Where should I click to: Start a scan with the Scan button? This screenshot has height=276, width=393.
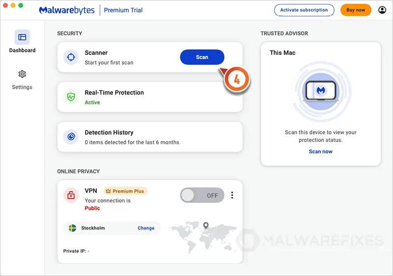click(x=202, y=57)
